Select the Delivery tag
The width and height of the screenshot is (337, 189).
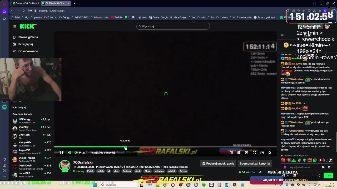pyautogui.click(x=127, y=171)
